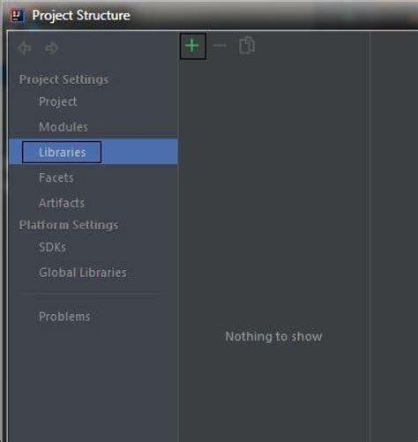Navigate forward with the right arrow icon

point(52,48)
